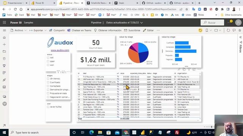Check the (En blanco) stage checkbox
243x136 pixels.
click(x=48, y=79)
